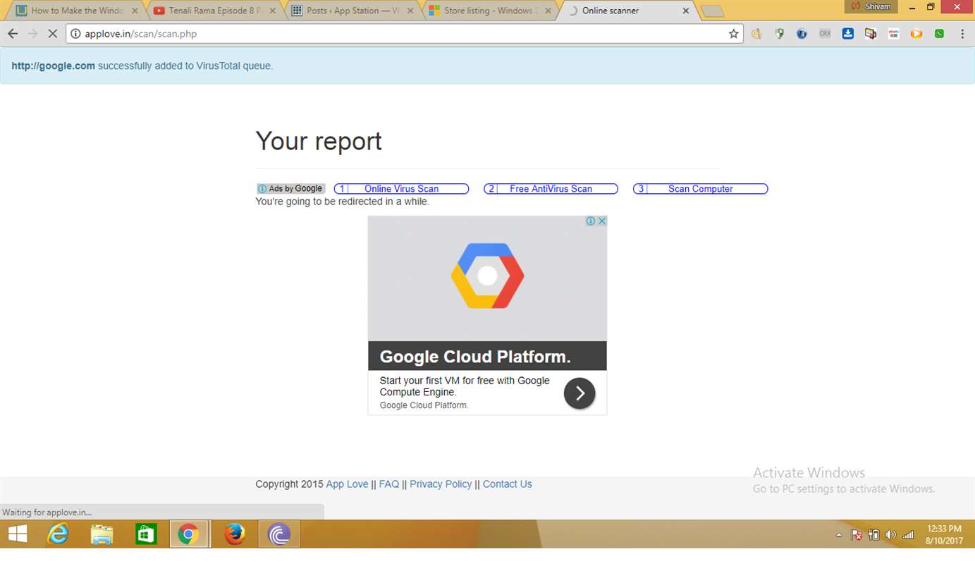This screenshot has height=571, width=975.
Task: Click the orange play button extension
Action: [916, 34]
